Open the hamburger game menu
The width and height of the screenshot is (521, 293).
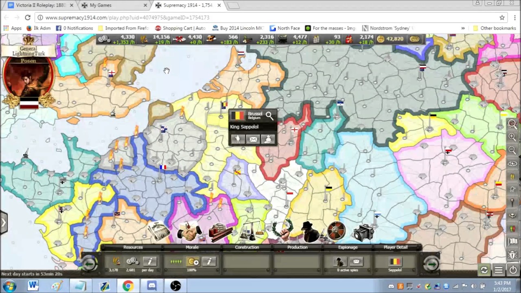[499, 270]
